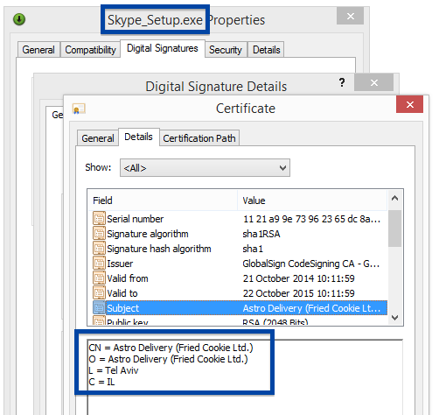The image size is (439, 415).
Task: Select the Issuer row
Action: tap(240, 264)
